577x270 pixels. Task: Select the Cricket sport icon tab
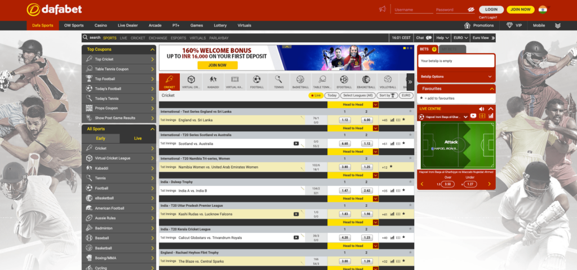point(169,82)
